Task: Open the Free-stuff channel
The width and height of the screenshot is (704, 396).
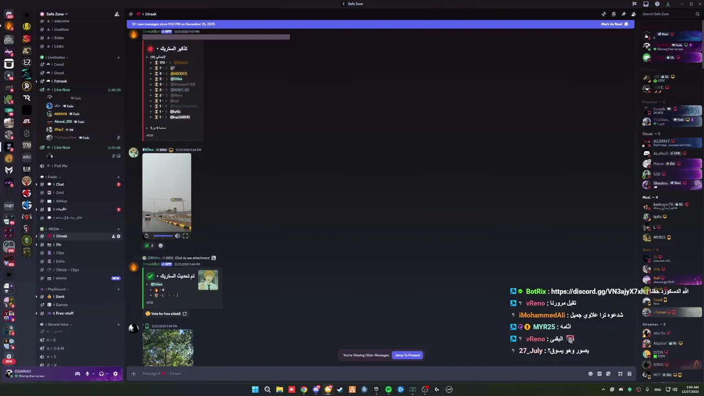Action: click(x=80, y=313)
